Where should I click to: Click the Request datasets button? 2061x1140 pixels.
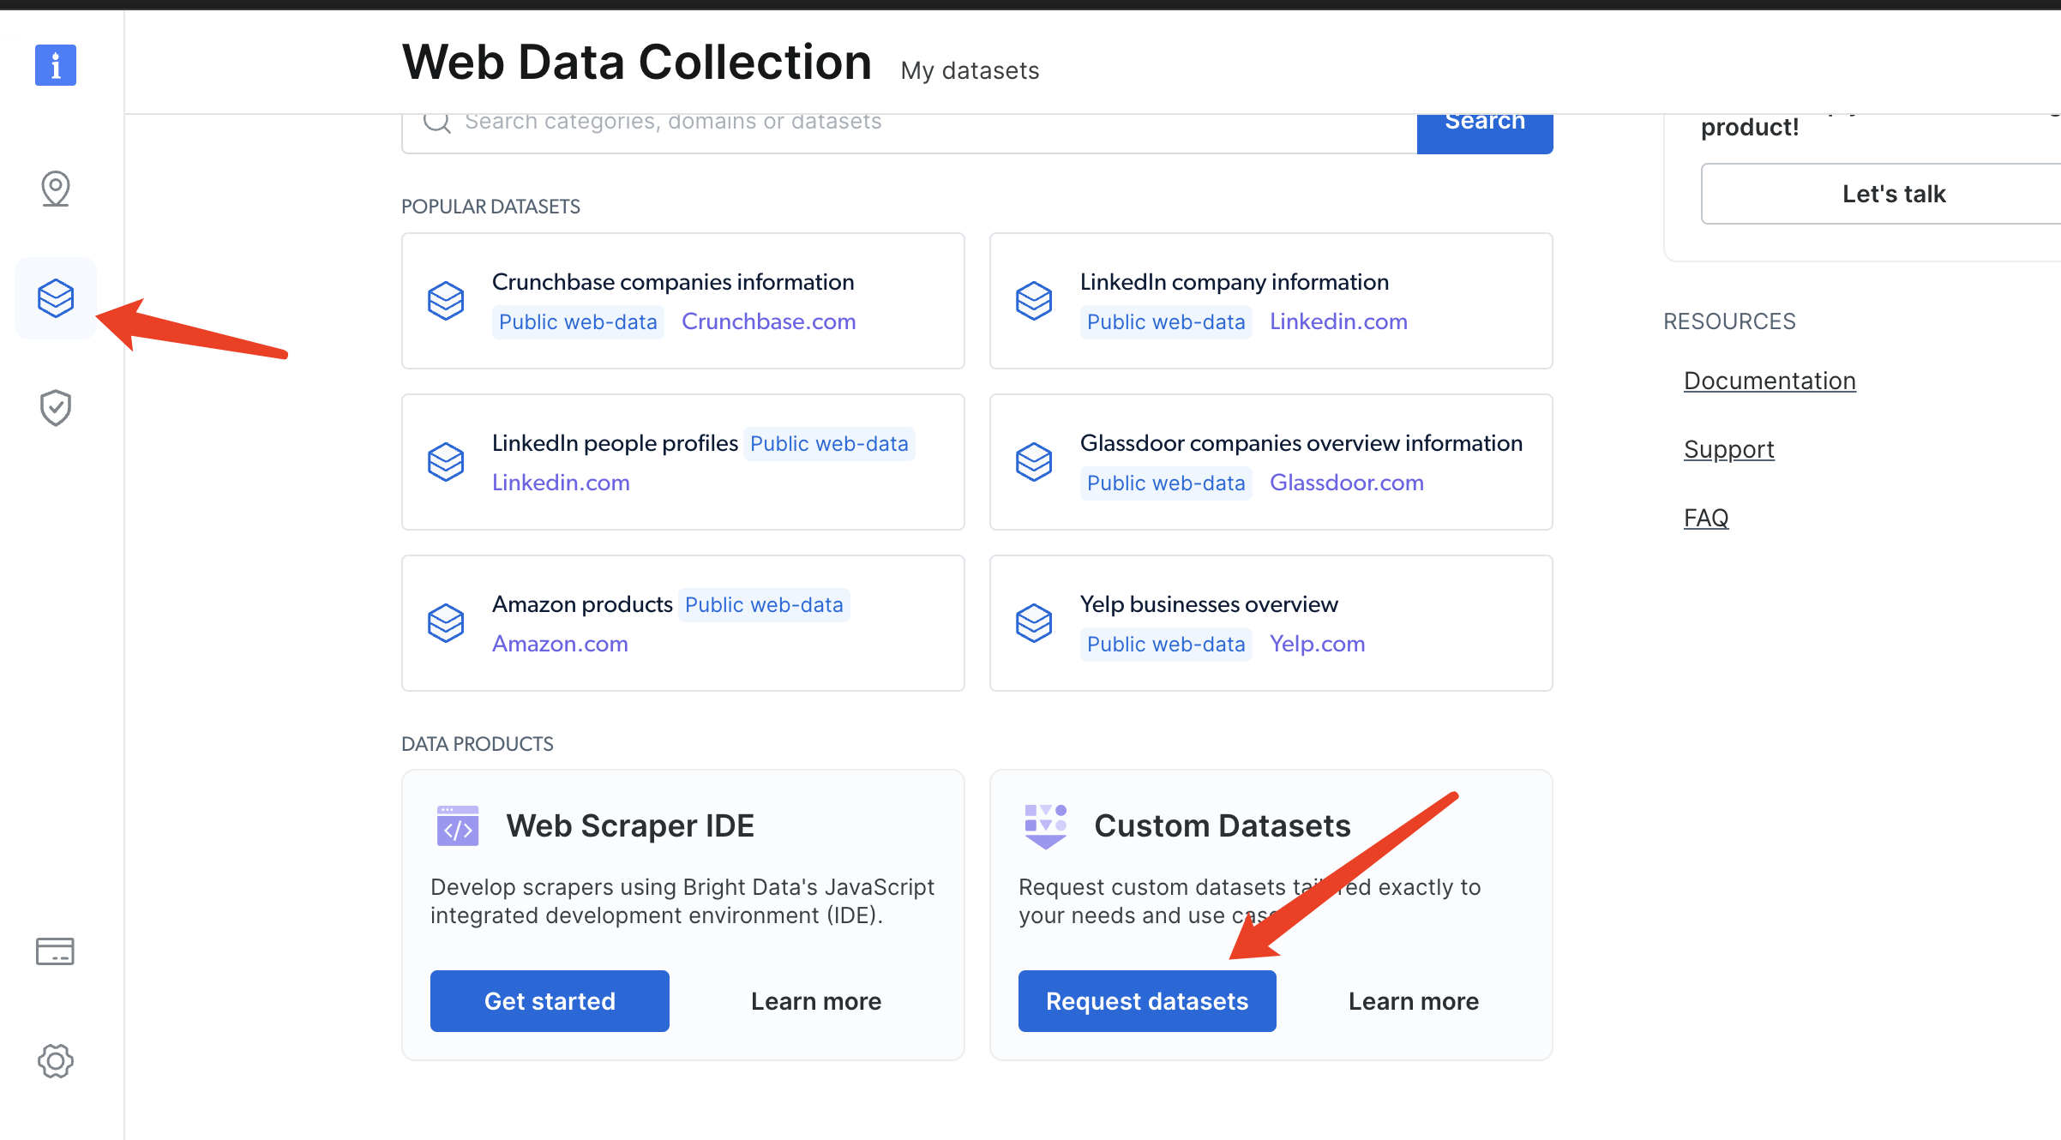(1147, 1001)
